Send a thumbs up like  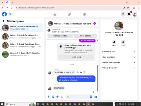click(x=96, y=97)
